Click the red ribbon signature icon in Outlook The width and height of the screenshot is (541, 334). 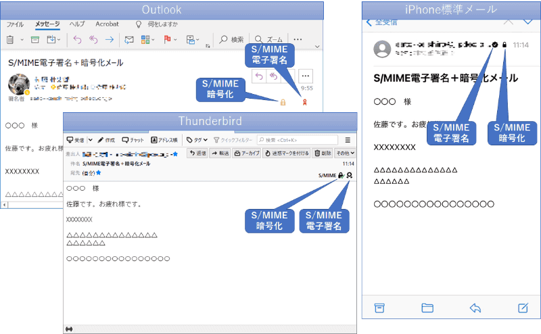[305, 102]
